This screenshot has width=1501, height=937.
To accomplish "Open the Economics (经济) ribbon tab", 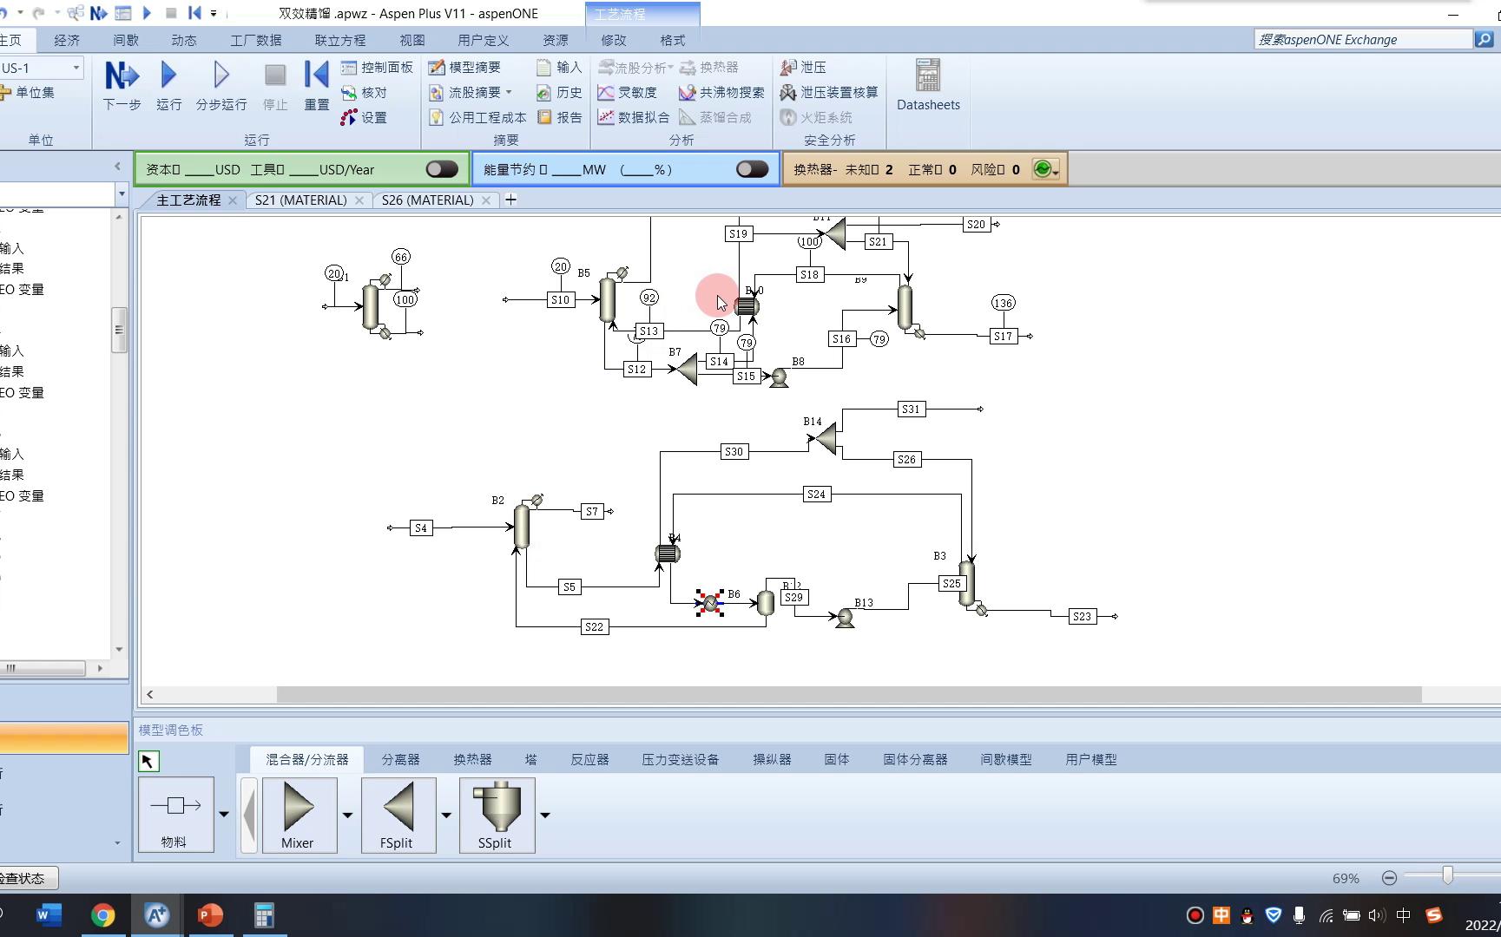I will pyautogui.click(x=67, y=40).
